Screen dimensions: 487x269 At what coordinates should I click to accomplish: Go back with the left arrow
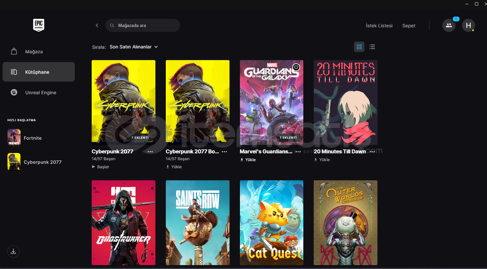click(x=97, y=25)
